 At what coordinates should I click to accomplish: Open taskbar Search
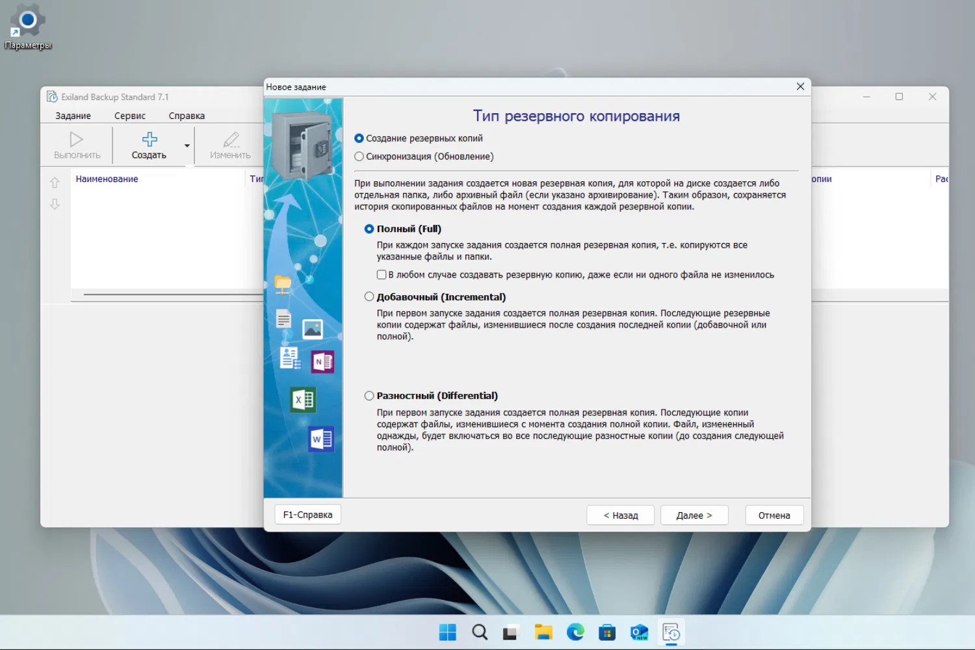point(480,632)
